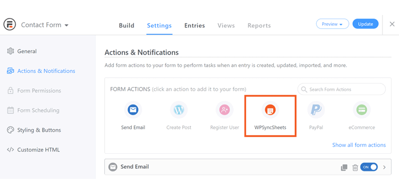
Task: Open the Entries tab
Action: click(x=195, y=26)
